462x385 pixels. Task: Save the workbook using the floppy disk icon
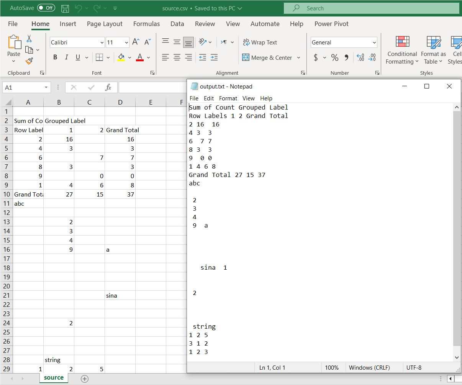tap(65, 8)
